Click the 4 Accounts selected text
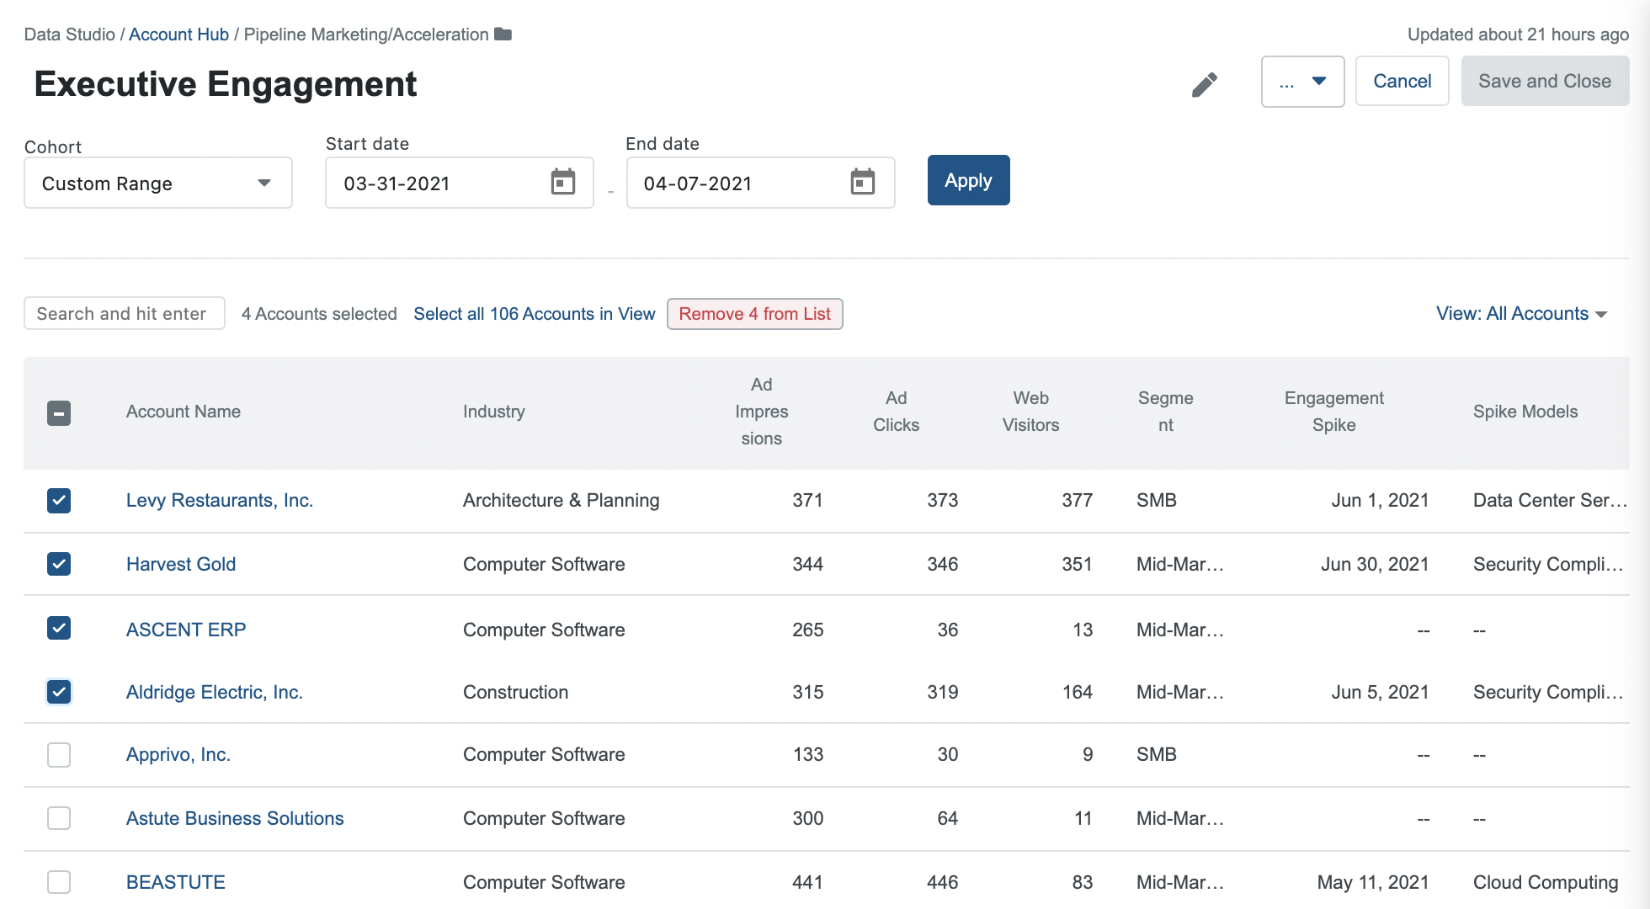1650x909 pixels. (319, 314)
